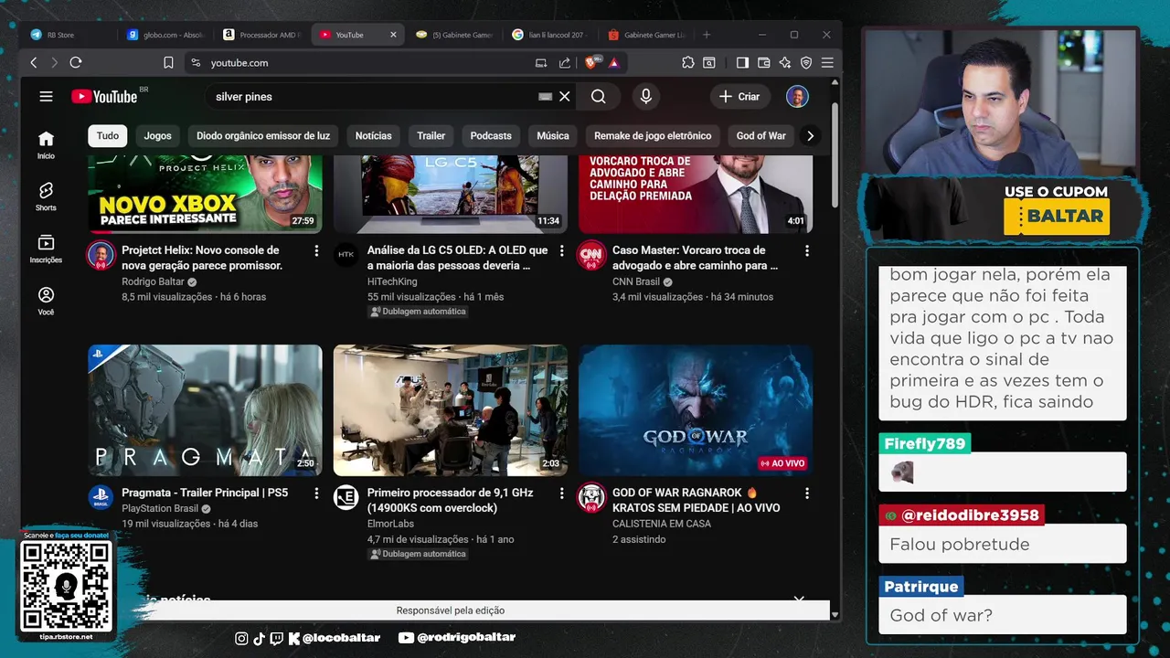Open Brave Wallet icon

coord(764,62)
